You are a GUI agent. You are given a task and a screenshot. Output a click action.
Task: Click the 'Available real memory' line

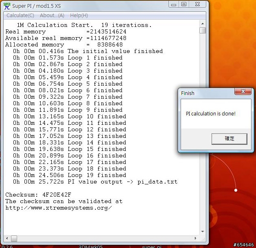point(66,38)
